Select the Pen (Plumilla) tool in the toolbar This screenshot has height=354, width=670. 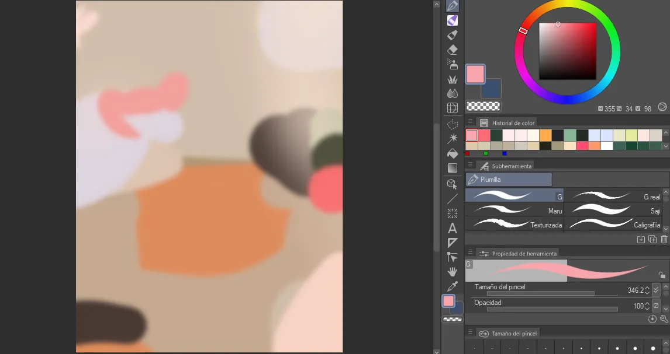(x=452, y=6)
